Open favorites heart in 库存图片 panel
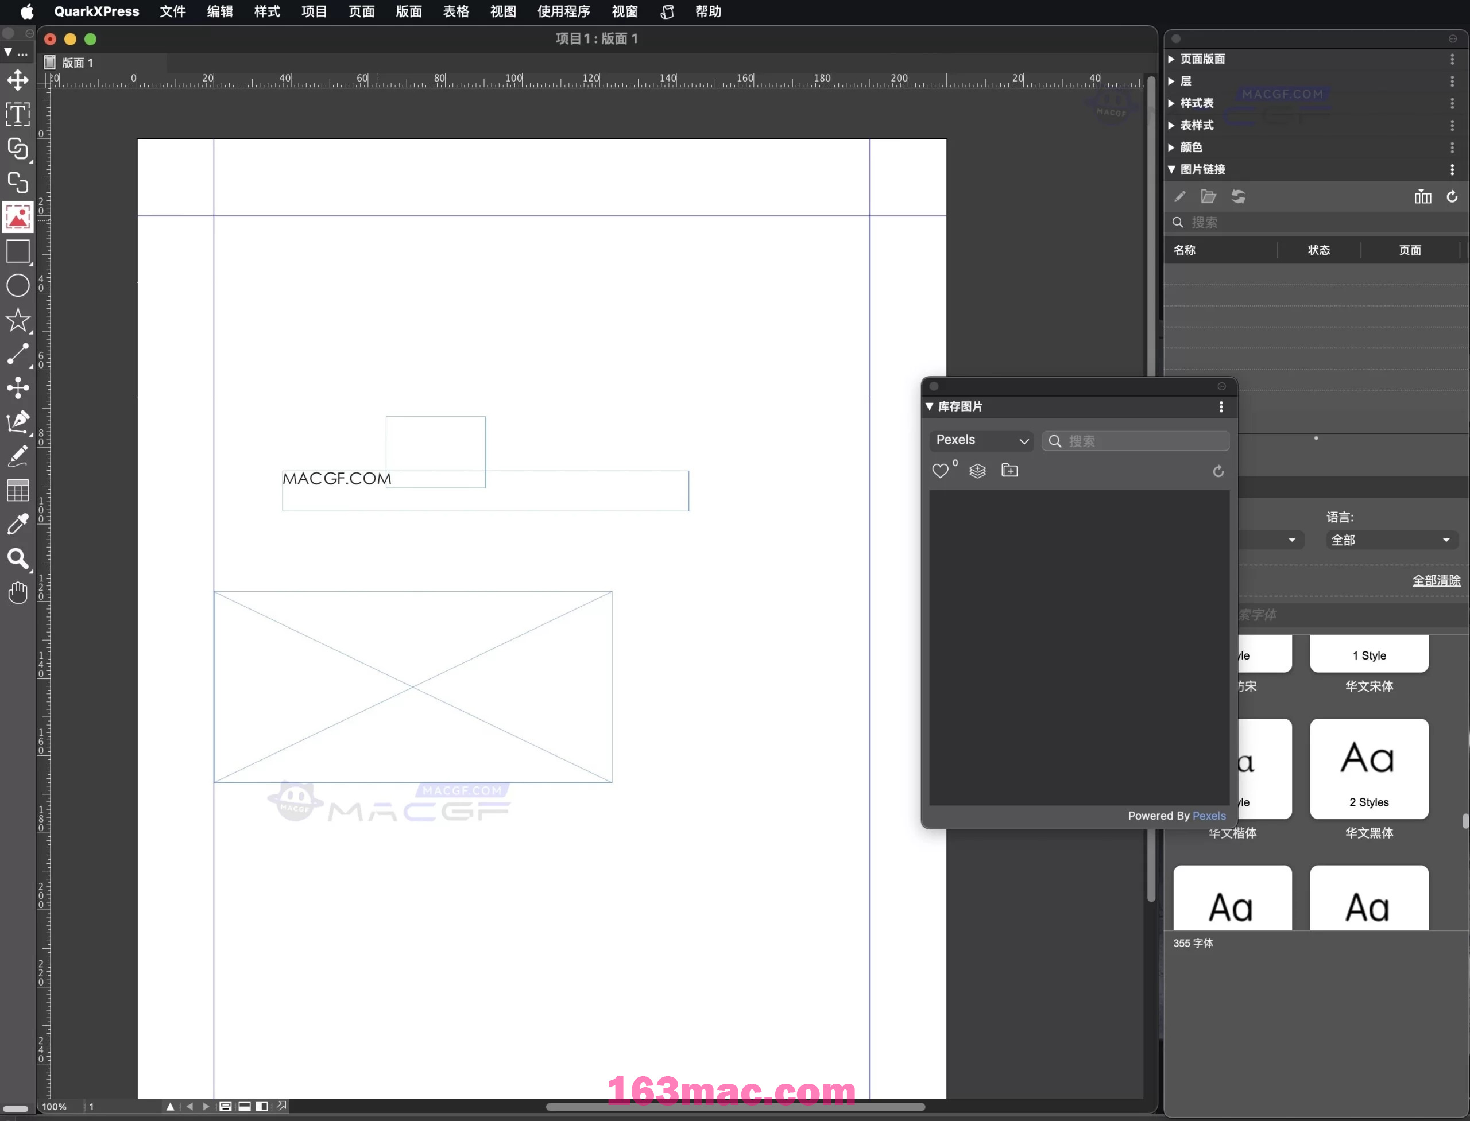Image resolution: width=1470 pixels, height=1121 pixels. [941, 471]
